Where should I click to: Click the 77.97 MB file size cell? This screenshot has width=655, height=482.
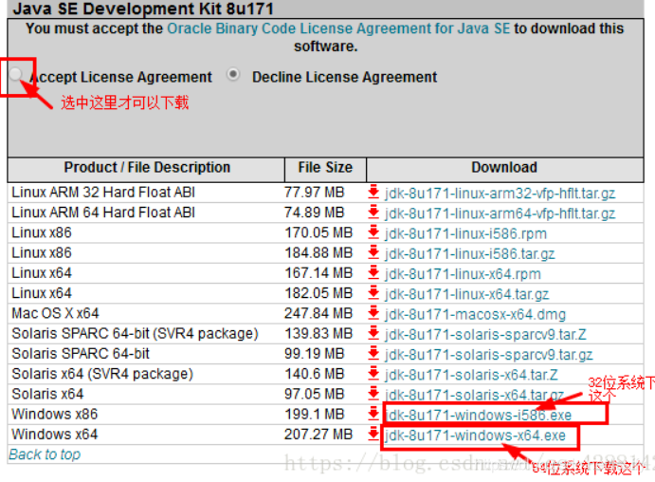(x=314, y=193)
